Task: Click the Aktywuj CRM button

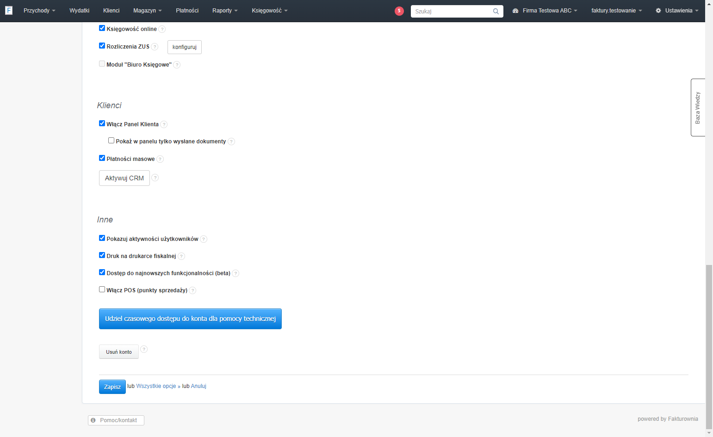Action: 124,178
